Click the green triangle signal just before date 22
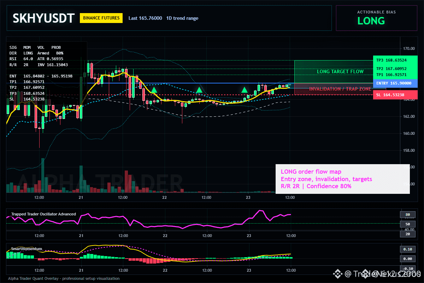The image size is (424, 283). [x=154, y=90]
